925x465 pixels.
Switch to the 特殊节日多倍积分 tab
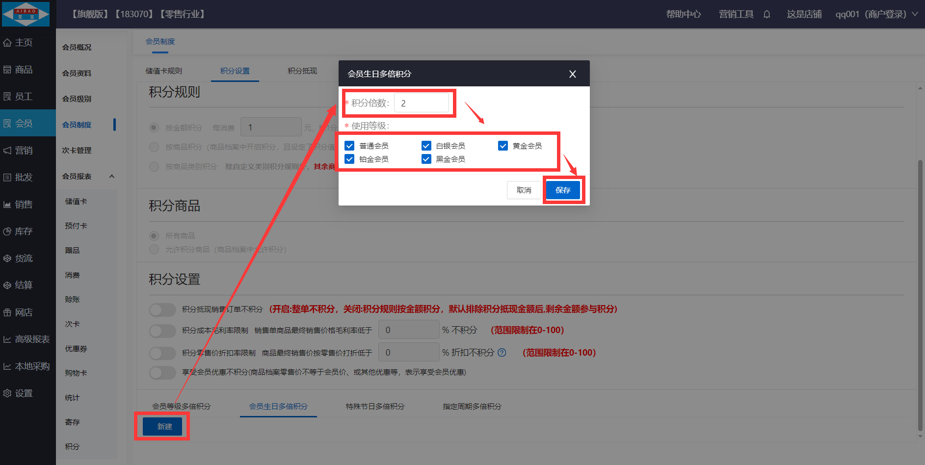(x=375, y=406)
